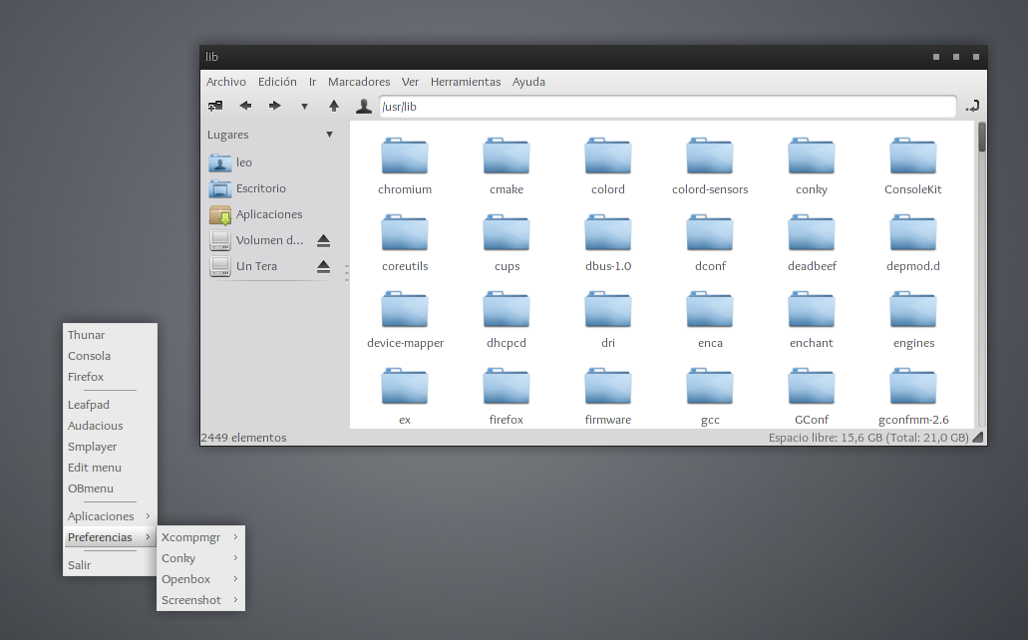Viewport: 1028px width, 640px height.
Task: Expand the Screenshot submenu
Action: point(200,600)
